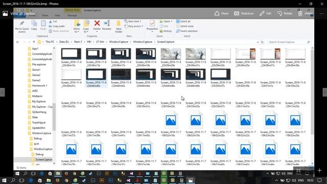Click the pictured file list vertical scrollbar
The height and width of the screenshot is (184, 327).
click(312, 92)
